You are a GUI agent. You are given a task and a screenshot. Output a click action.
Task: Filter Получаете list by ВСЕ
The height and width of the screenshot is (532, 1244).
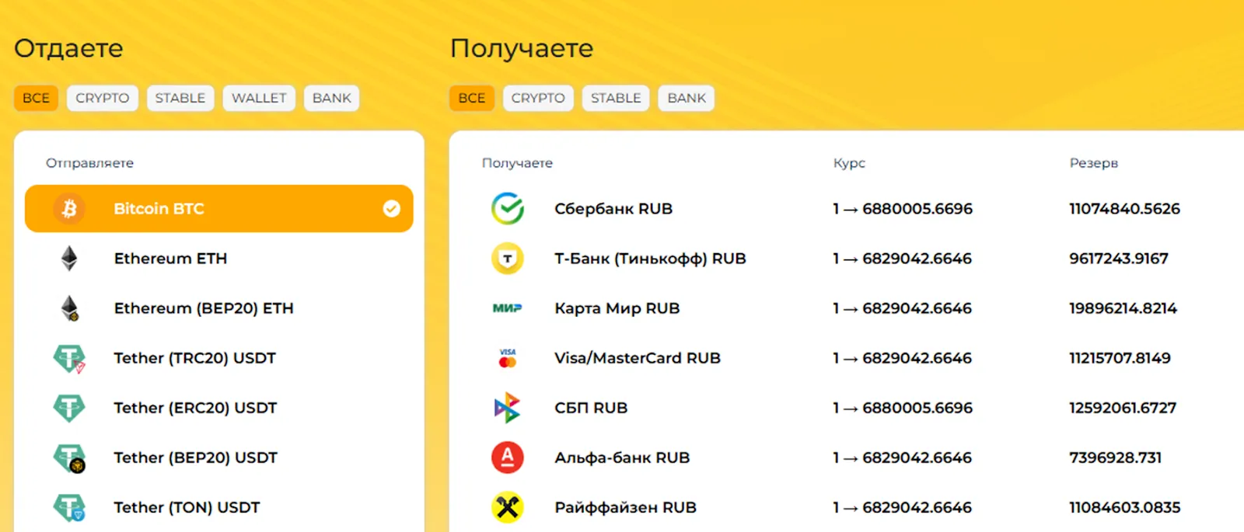coord(472,98)
